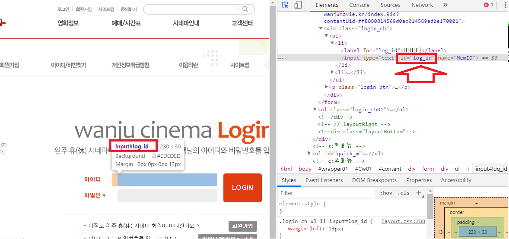The width and height of the screenshot is (509, 239).
Task: Click the top 회원가입 link
Action: pyautogui.click(x=84, y=9)
